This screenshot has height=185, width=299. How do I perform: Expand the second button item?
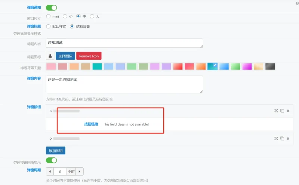tap(51, 139)
